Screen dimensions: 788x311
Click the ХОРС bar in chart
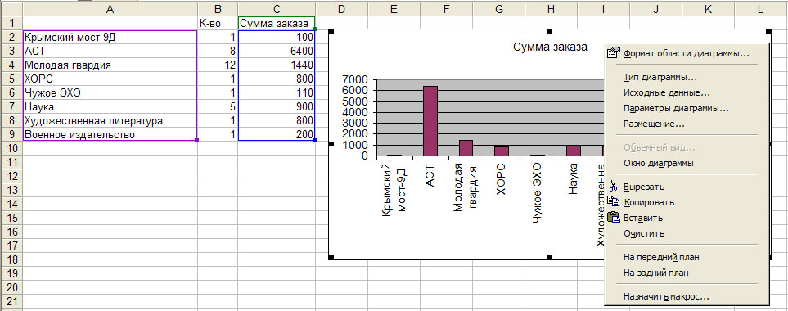point(502,151)
